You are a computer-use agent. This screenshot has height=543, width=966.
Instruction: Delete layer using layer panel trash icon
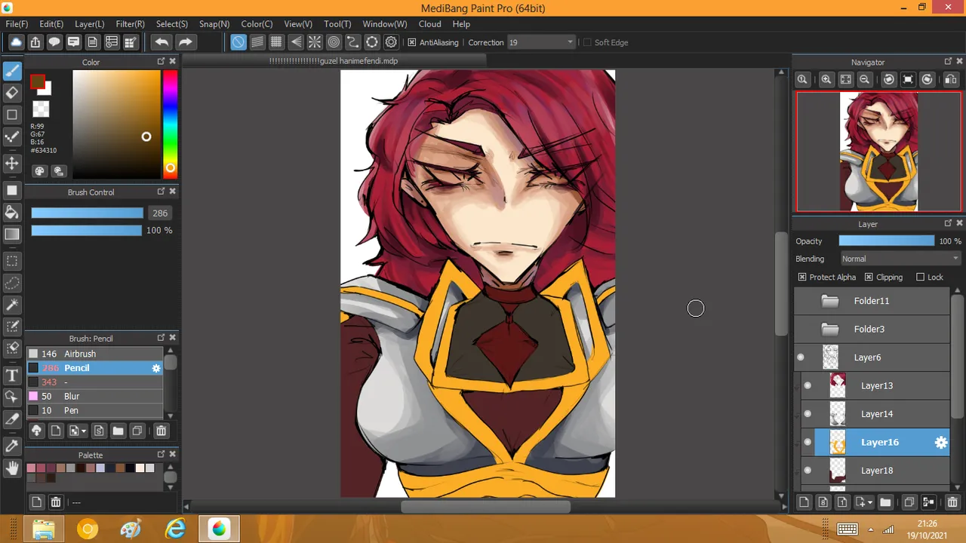[952, 502]
